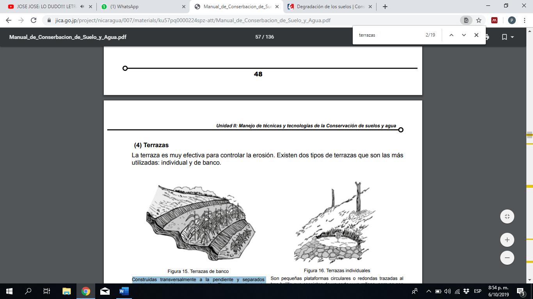Click the PDF title Manual_de_Conserbacion_de_Suelo_y_Agua.pdf
This screenshot has width=533, height=299.
tap(68, 37)
